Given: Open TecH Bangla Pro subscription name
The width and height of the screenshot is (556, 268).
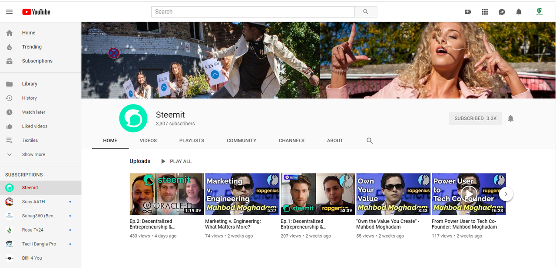Looking at the screenshot, I should pyautogui.click(x=39, y=244).
